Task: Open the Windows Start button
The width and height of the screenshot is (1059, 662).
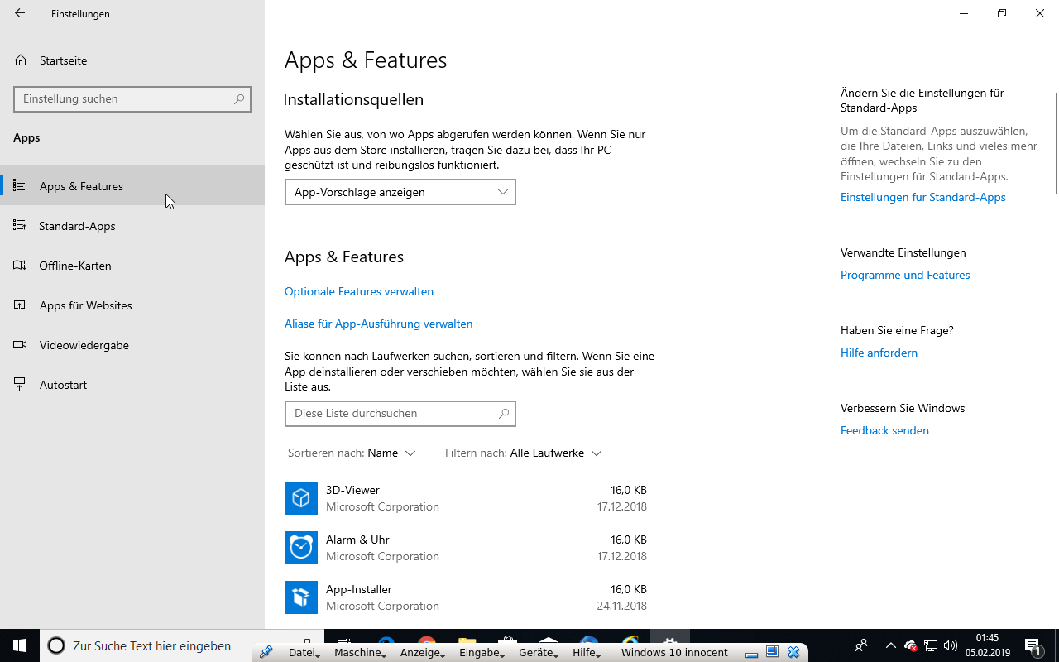Action: click(20, 645)
